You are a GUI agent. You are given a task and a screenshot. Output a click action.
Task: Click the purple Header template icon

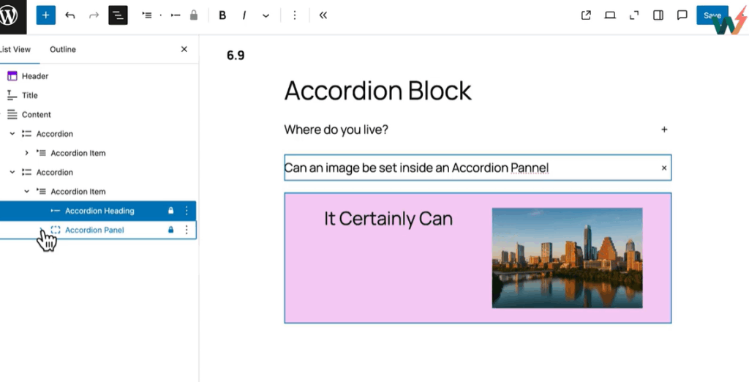coord(12,76)
